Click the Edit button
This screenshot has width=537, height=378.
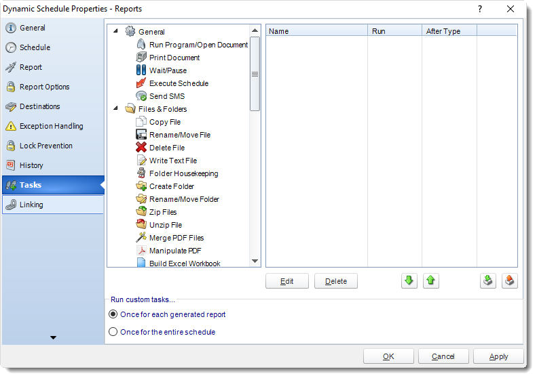287,281
